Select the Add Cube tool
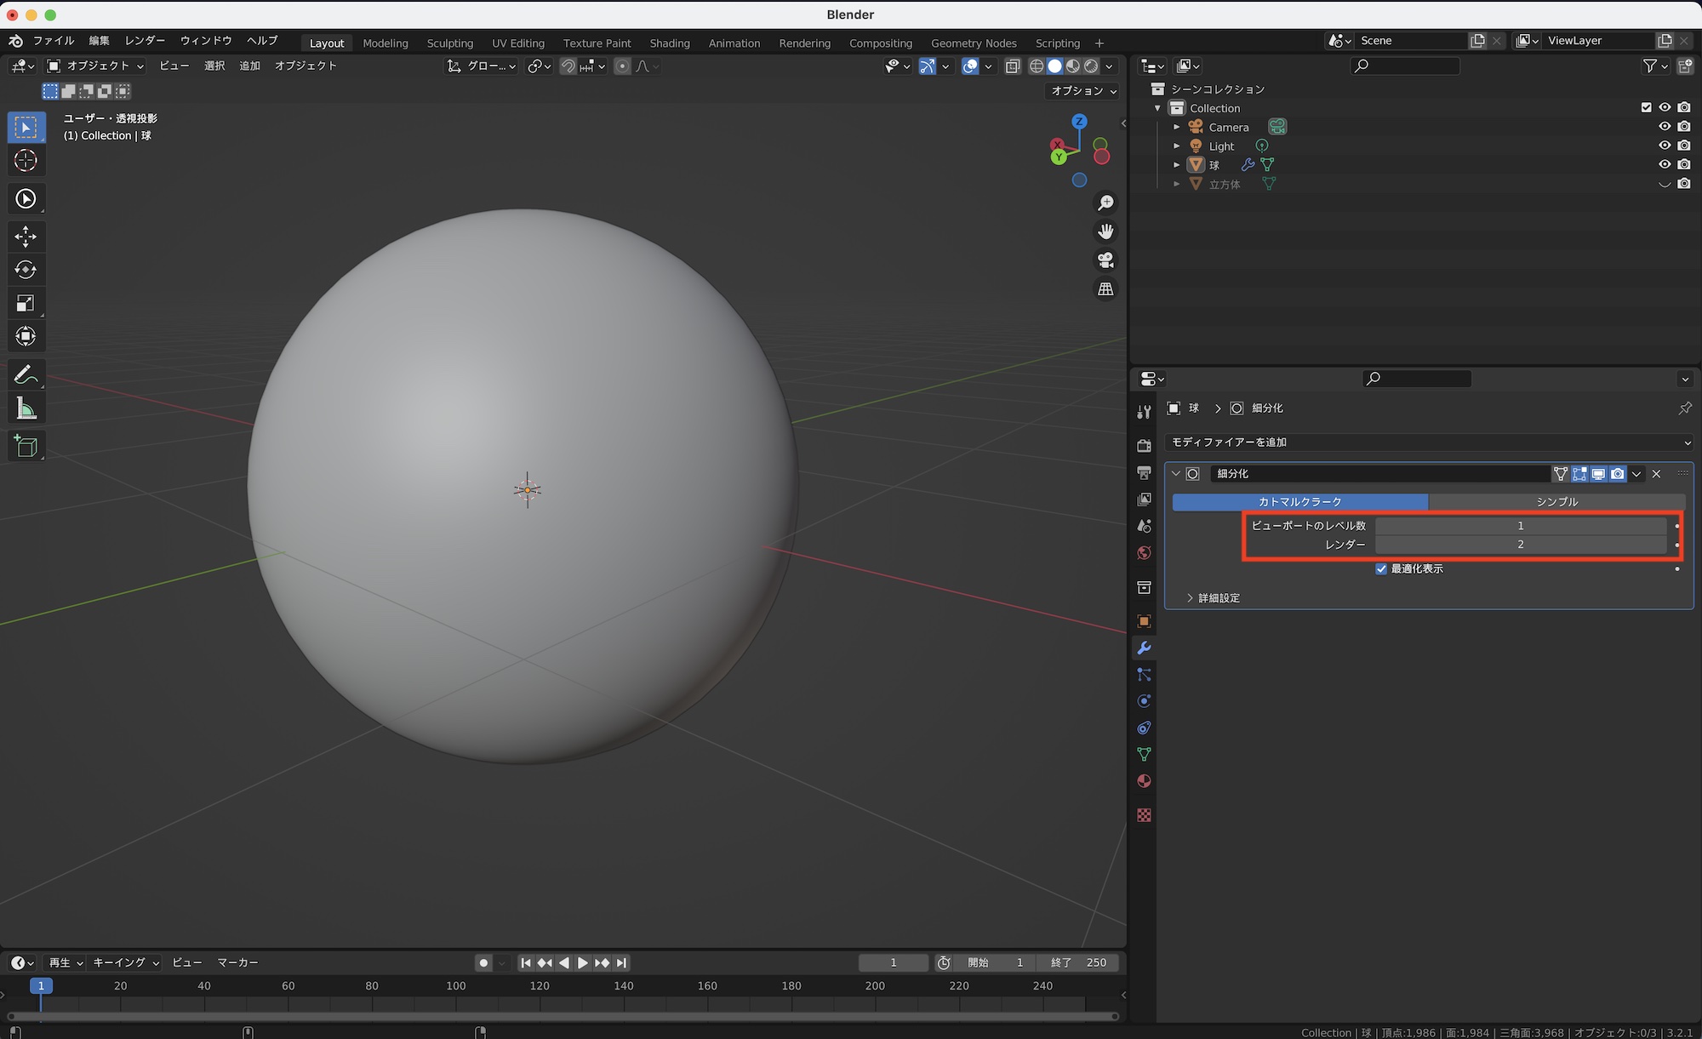Viewport: 1702px width, 1039px height. click(26, 446)
